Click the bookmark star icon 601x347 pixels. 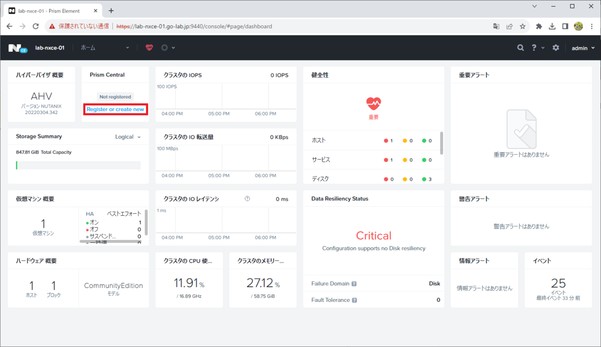[x=522, y=26]
